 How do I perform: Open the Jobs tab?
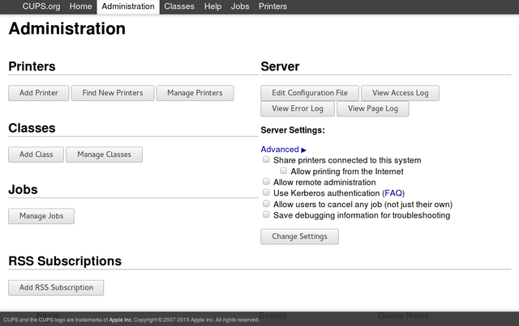(240, 6)
